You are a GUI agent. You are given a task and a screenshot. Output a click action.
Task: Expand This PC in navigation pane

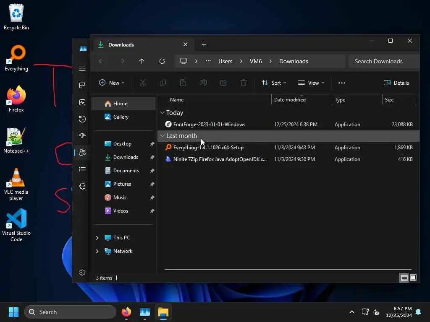tap(97, 238)
